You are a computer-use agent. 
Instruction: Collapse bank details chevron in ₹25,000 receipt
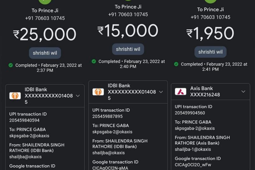77,96
